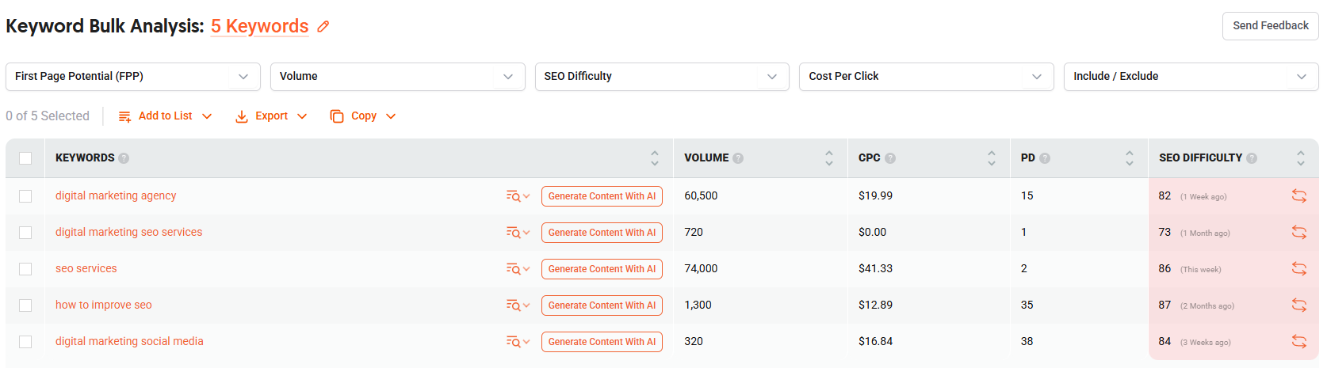
Task: Select checkbox for seo services
Action: [25, 269]
